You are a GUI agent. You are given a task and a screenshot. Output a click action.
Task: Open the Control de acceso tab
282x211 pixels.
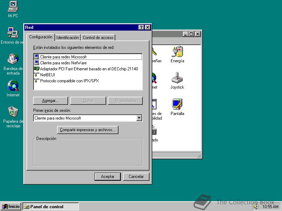[x=98, y=38]
